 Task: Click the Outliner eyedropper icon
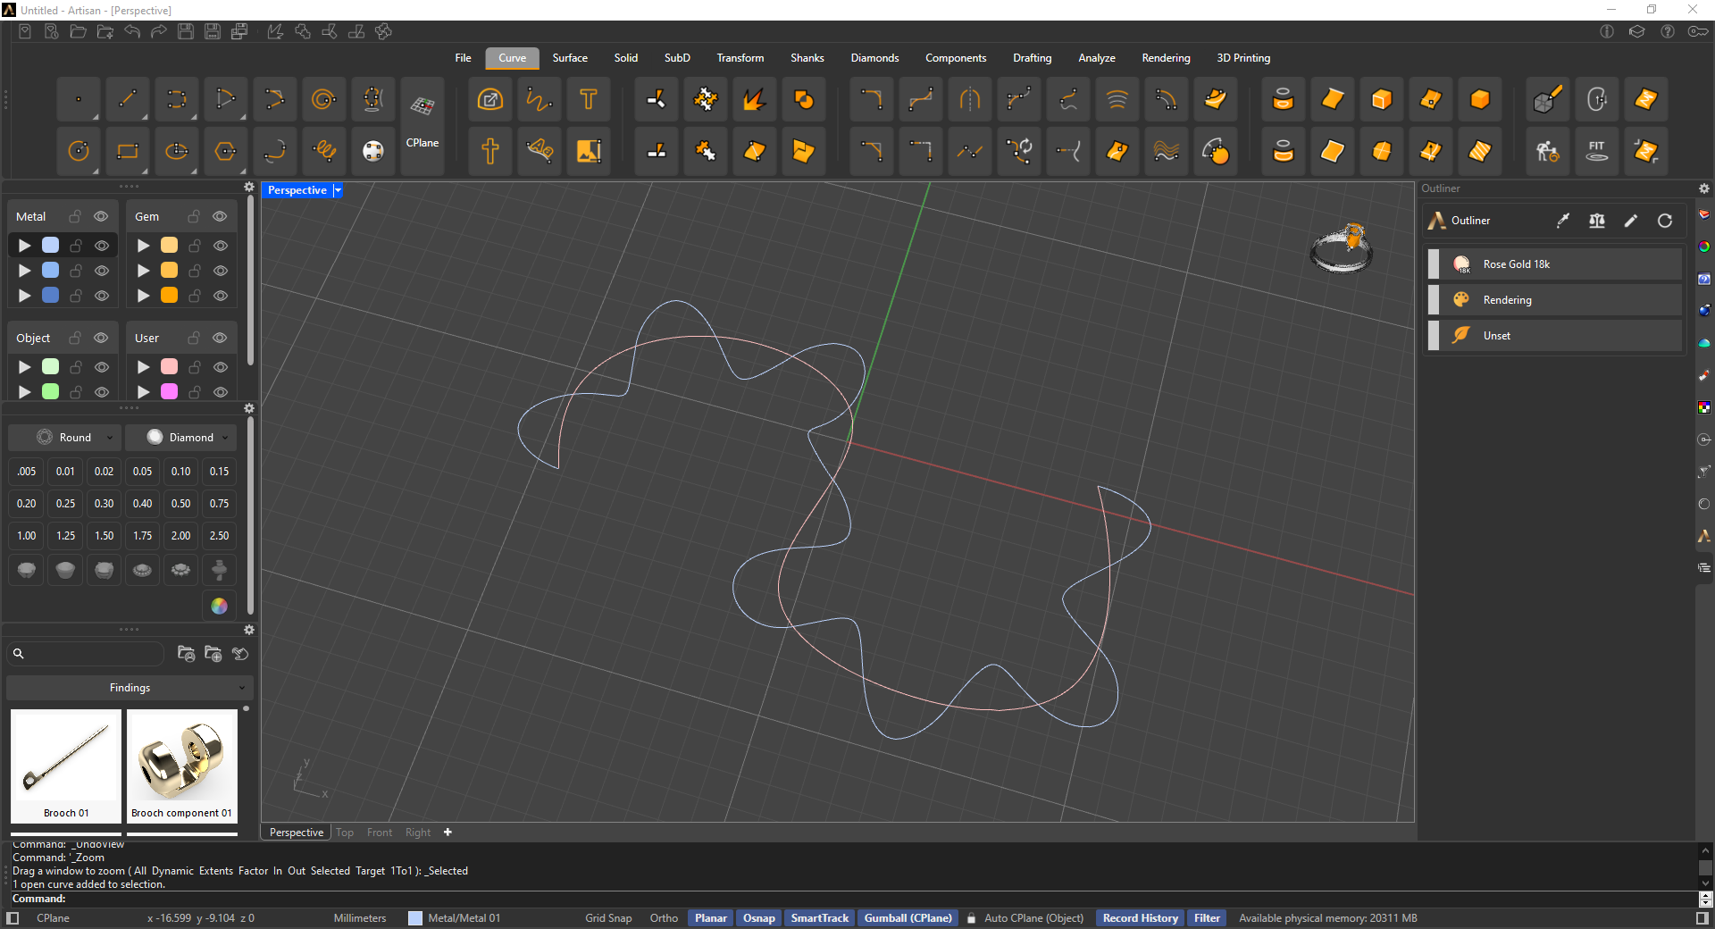1563,221
